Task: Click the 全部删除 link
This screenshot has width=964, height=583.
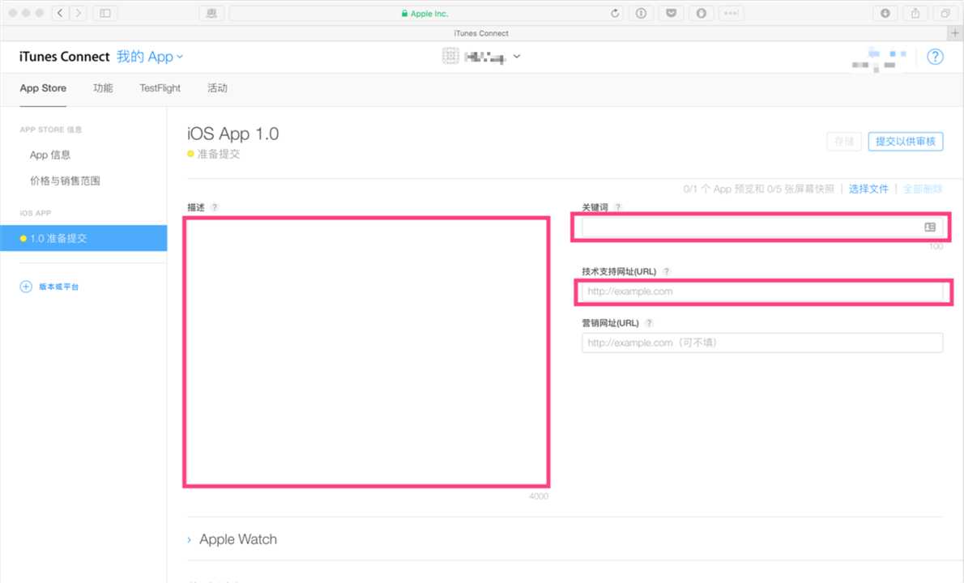Action: pos(922,189)
